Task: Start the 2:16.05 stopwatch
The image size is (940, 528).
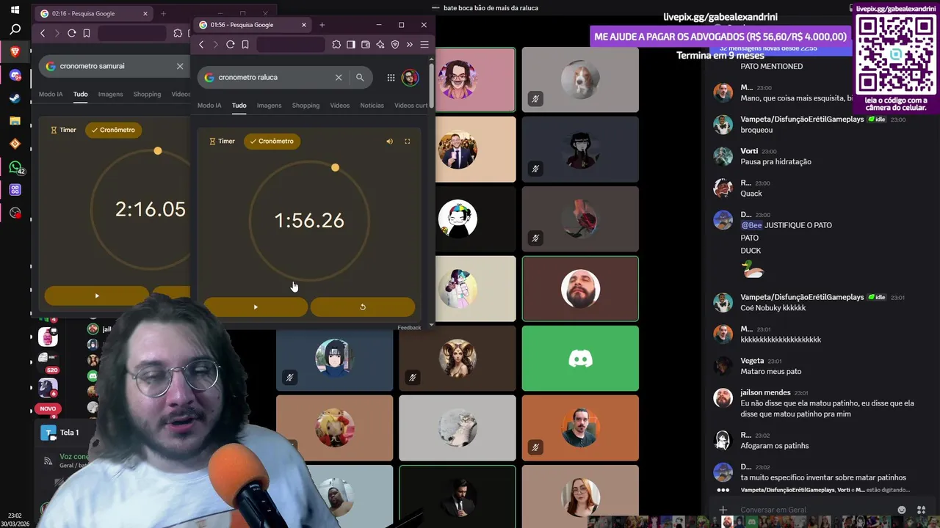Action: click(x=97, y=296)
